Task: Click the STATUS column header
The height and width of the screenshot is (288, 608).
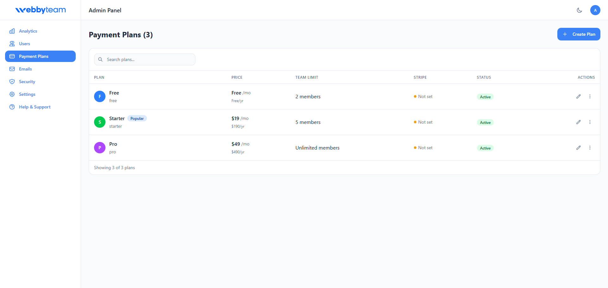Action: [x=484, y=77]
